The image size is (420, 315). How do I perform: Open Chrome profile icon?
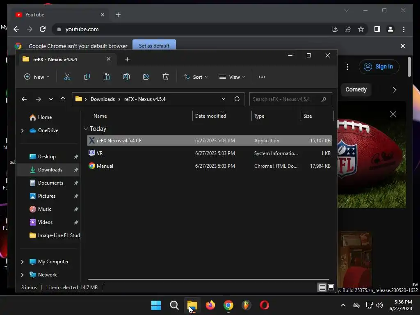click(x=390, y=29)
